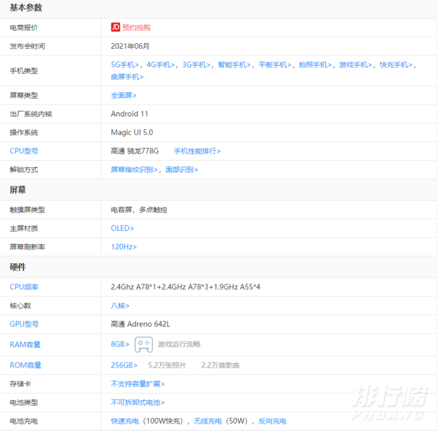
Task: Click the CPU频率 label link
Action: click(x=24, y=287)
